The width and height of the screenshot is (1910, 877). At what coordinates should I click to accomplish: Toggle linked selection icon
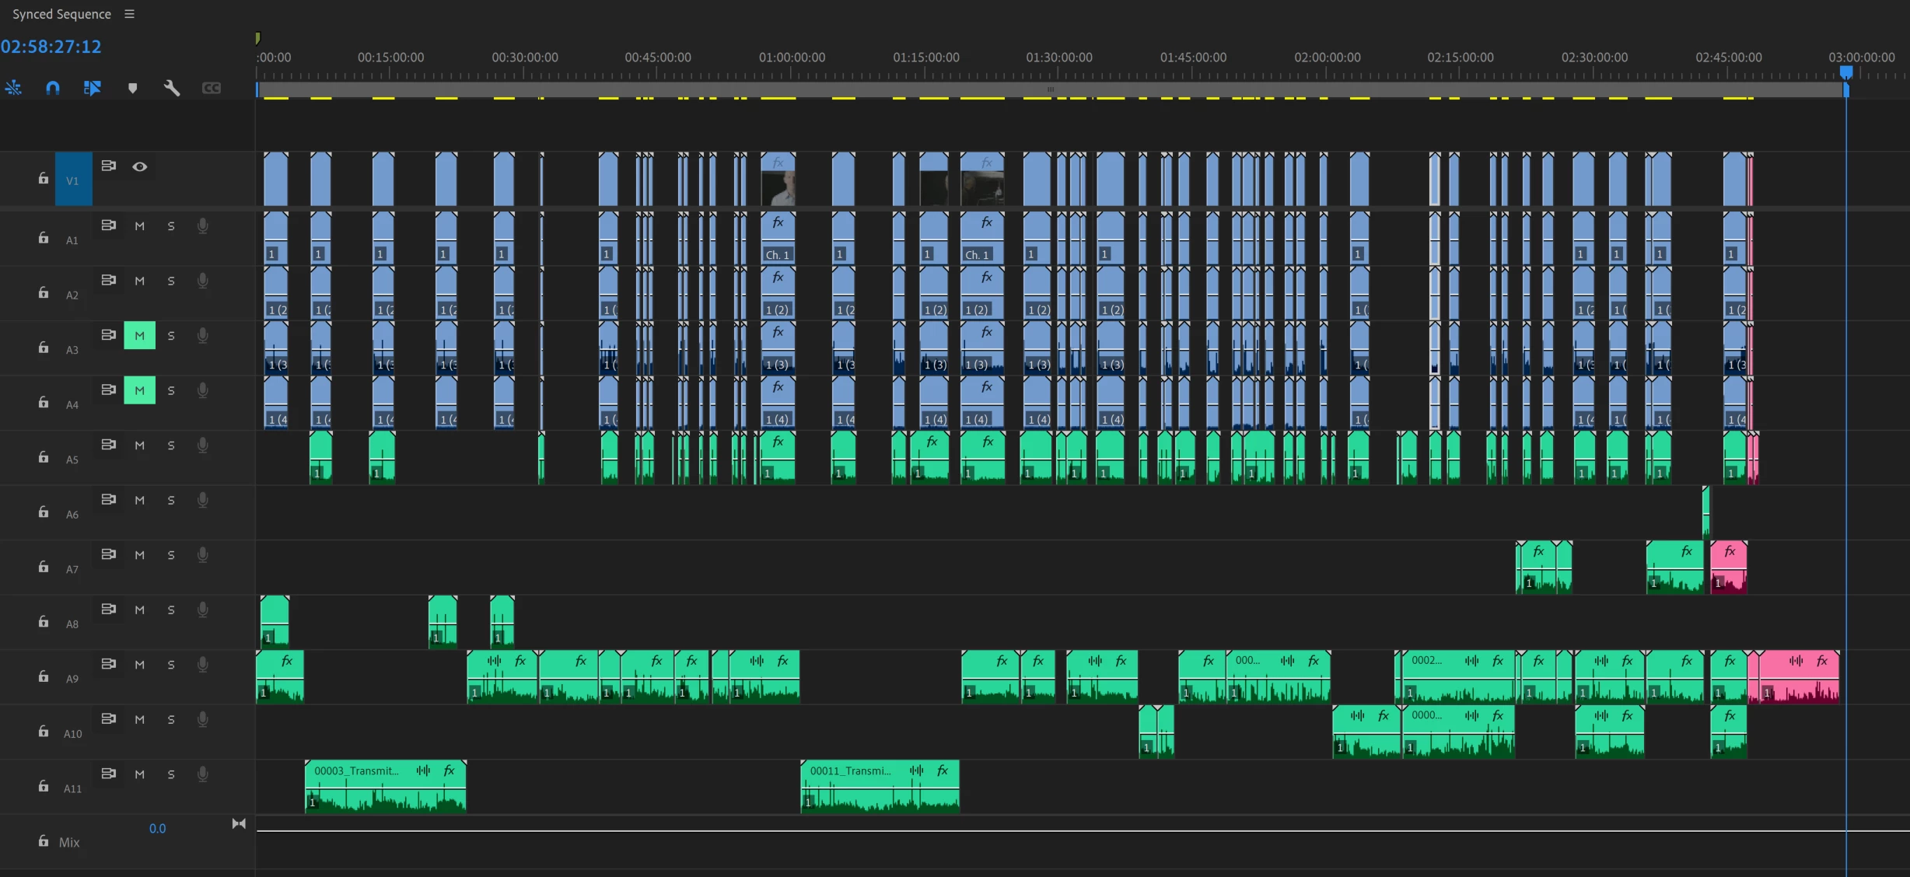[x=93, y=88]
